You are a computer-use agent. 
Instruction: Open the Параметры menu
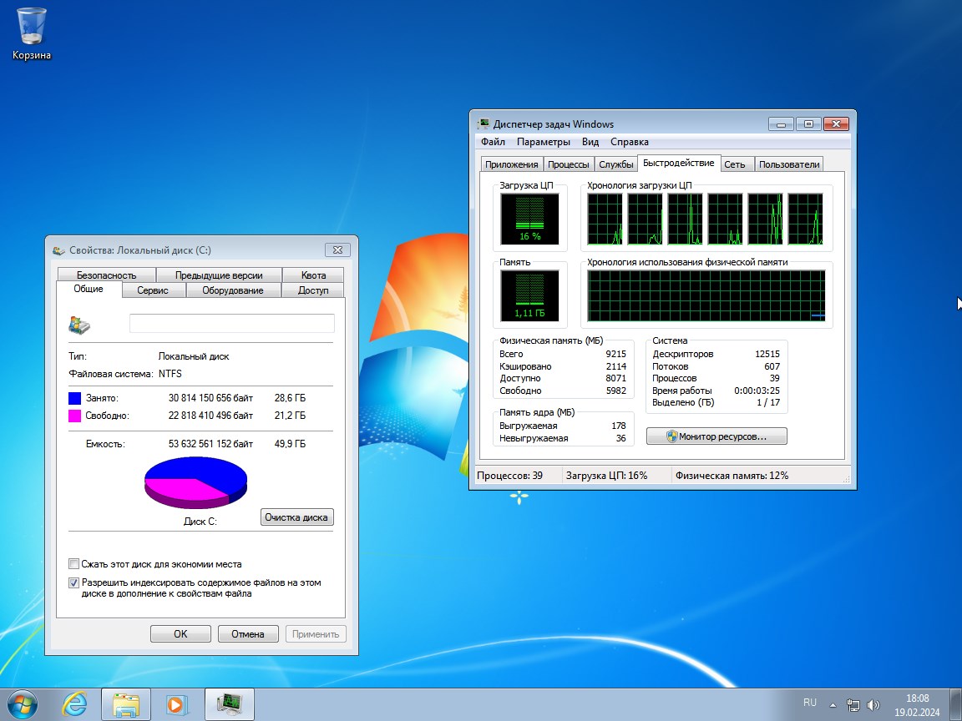tap(543, 142)
